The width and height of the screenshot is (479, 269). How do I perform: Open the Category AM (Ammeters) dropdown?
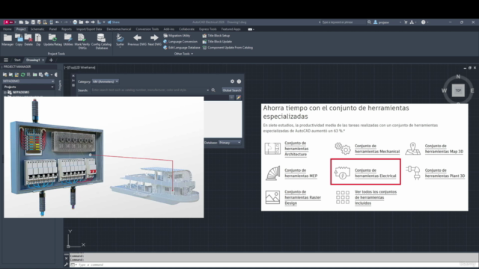point(106,81)
